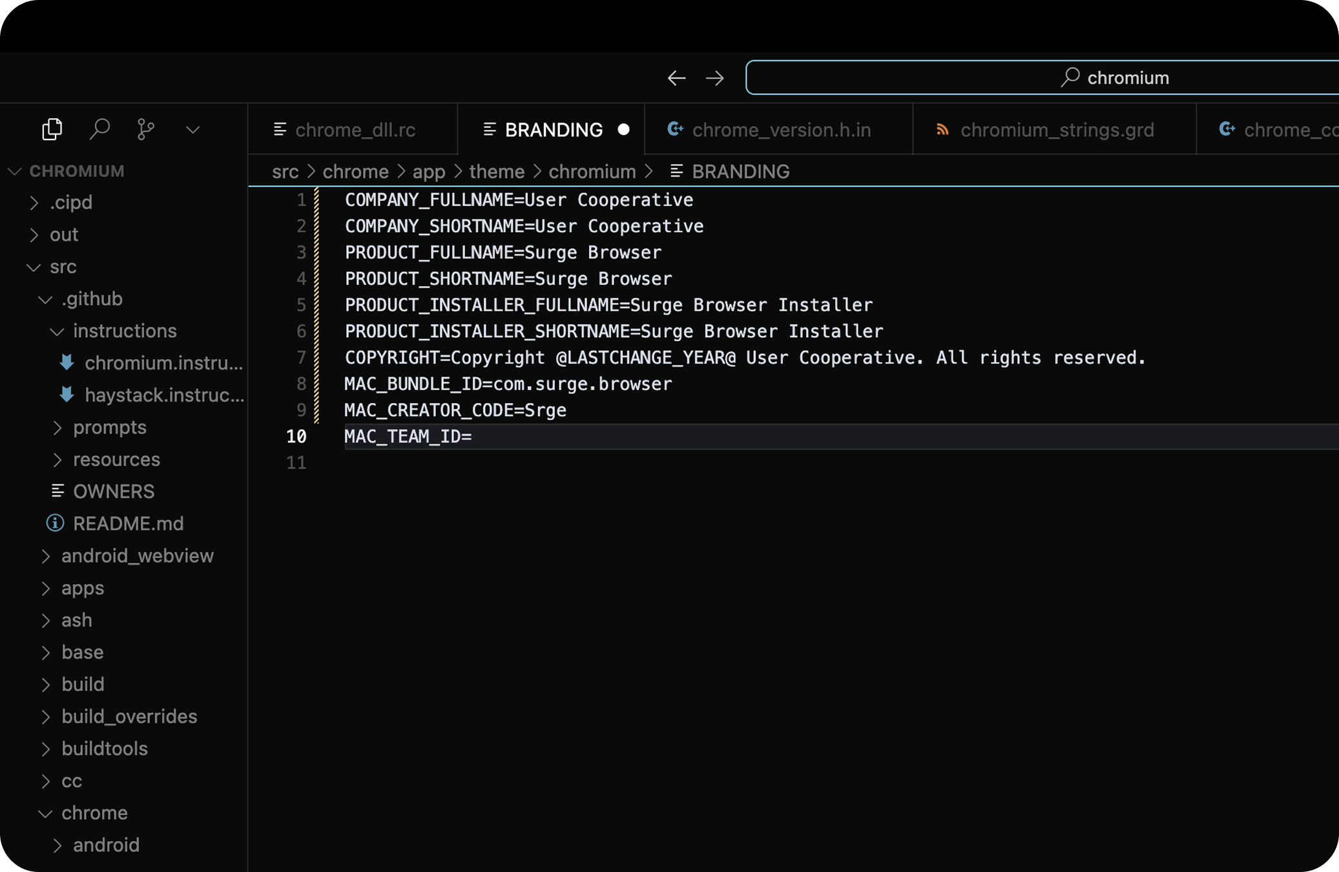Expand the apps folder
The height and width of the screenshot is (872, 1339).
click(124, 588)
